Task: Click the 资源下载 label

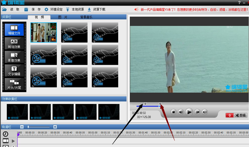Action: point(99,10)
